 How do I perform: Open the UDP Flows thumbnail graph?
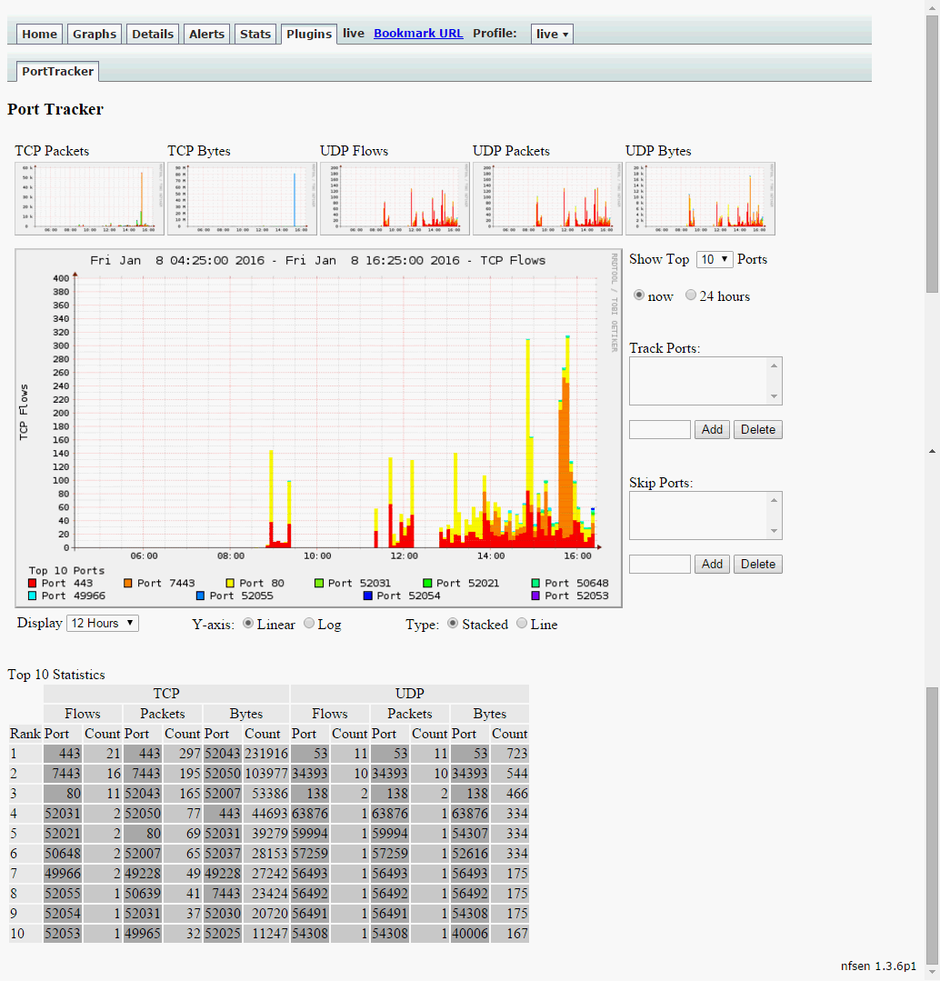[x=395, y=198]
